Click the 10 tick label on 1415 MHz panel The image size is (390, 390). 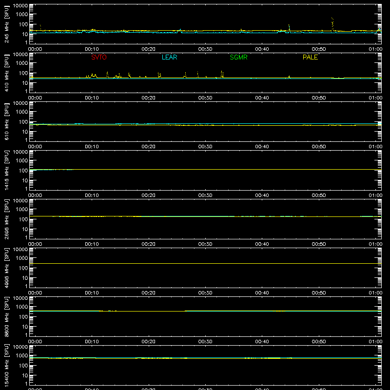(25, 180)
